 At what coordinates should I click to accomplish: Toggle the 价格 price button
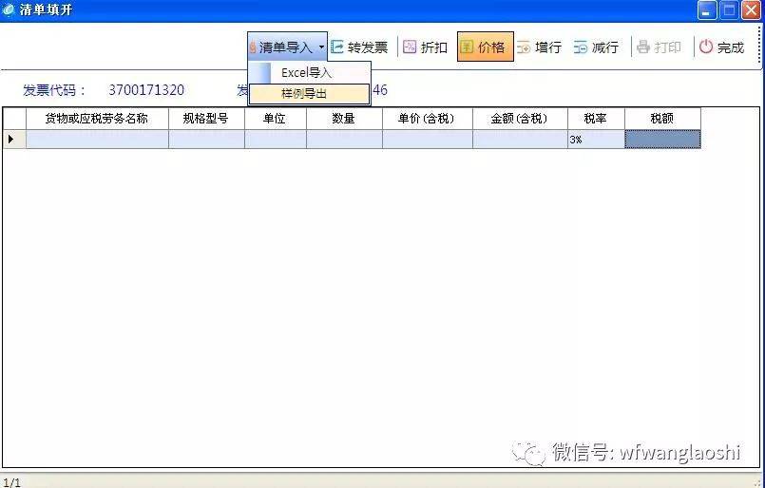[485, 47]
